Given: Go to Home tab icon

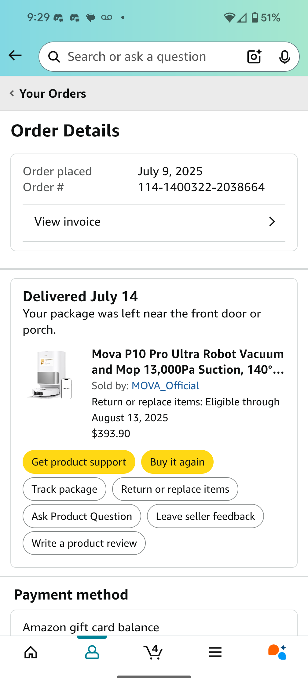Looking at the screenshot, I should tap(31, 652).
